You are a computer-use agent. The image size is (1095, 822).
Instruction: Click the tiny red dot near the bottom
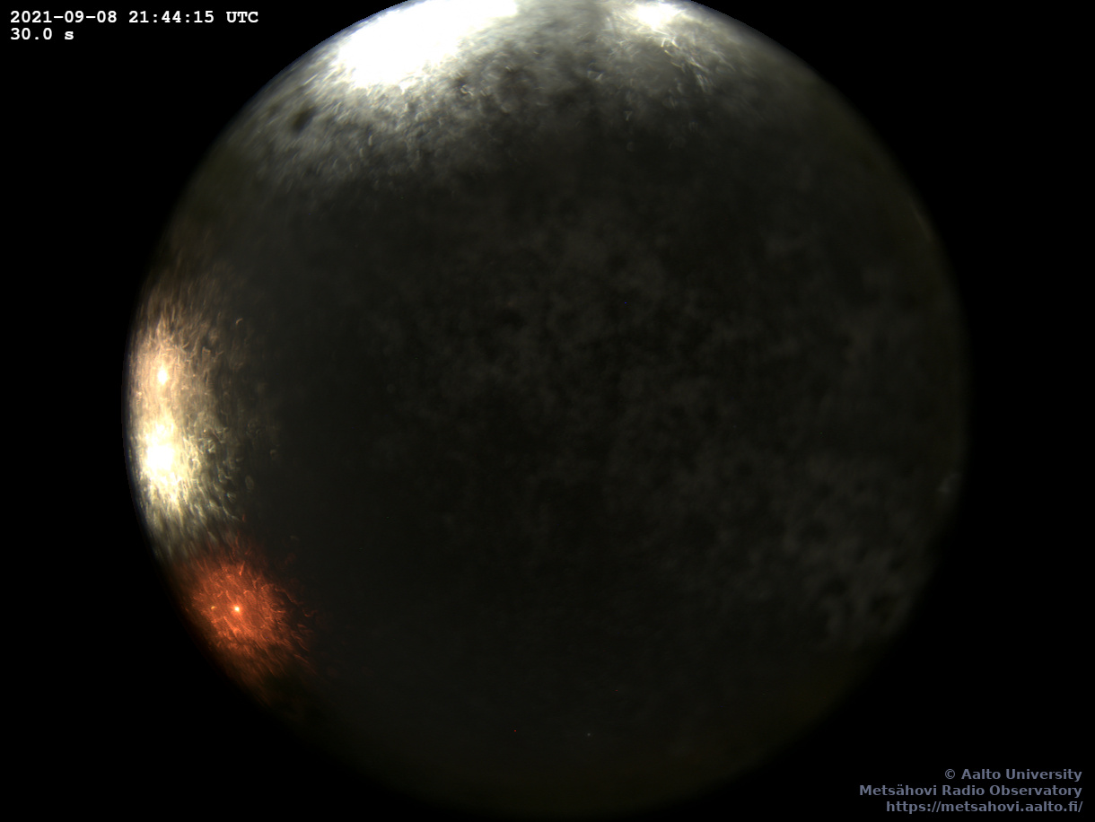(515, 730)
